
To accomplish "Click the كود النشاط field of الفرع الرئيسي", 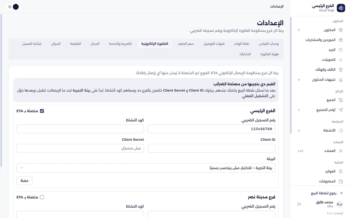I will coord(80,129).
